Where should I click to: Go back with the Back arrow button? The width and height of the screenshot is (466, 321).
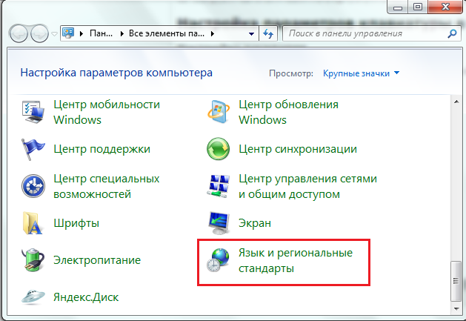coord(19,34)
